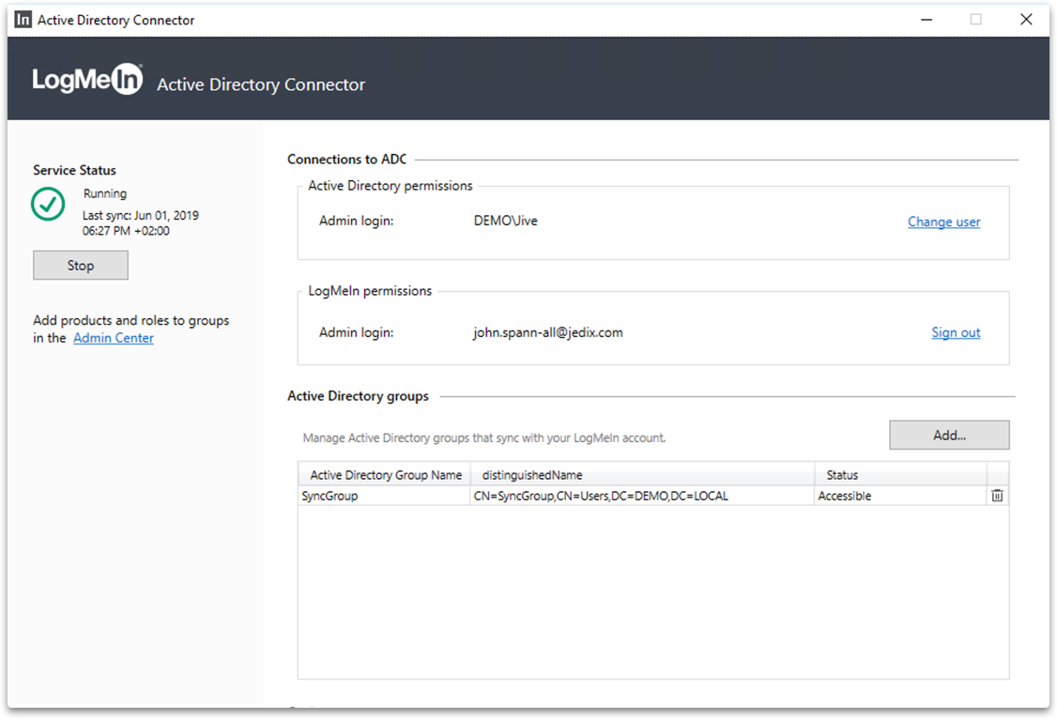Screen dimensions: 1057x719
Task: Open the Admin Center link
Action: (x=113, y=338)
